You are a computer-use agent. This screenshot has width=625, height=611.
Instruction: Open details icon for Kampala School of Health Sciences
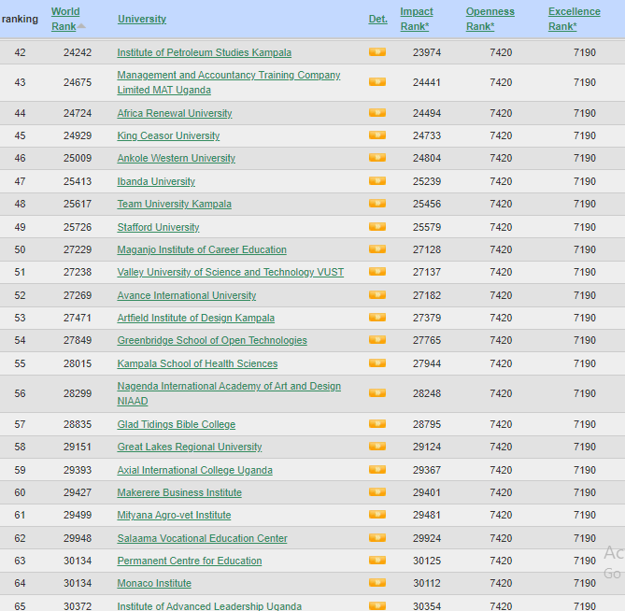[x=377, y=363]
